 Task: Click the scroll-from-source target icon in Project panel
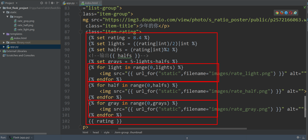[x=42, y=3]
